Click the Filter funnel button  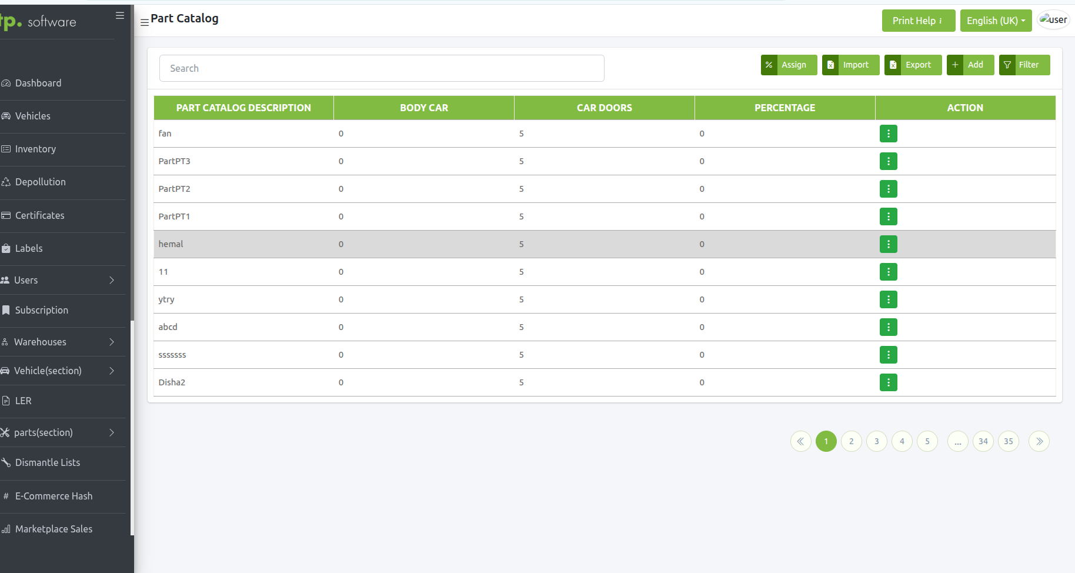click(1024, 65)
